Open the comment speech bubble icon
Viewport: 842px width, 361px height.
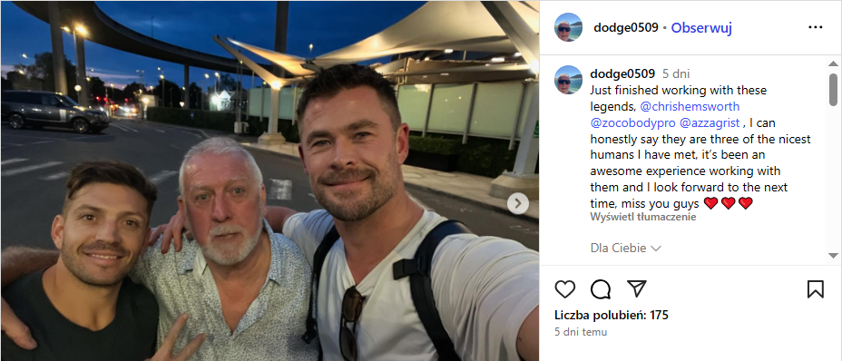601,289
